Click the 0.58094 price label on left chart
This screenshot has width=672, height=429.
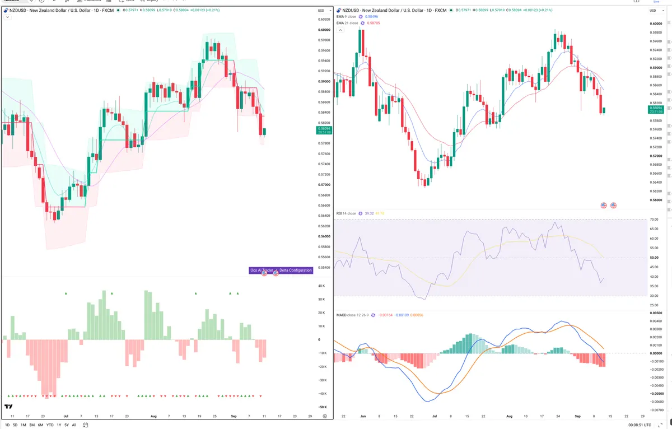(323, 130)
